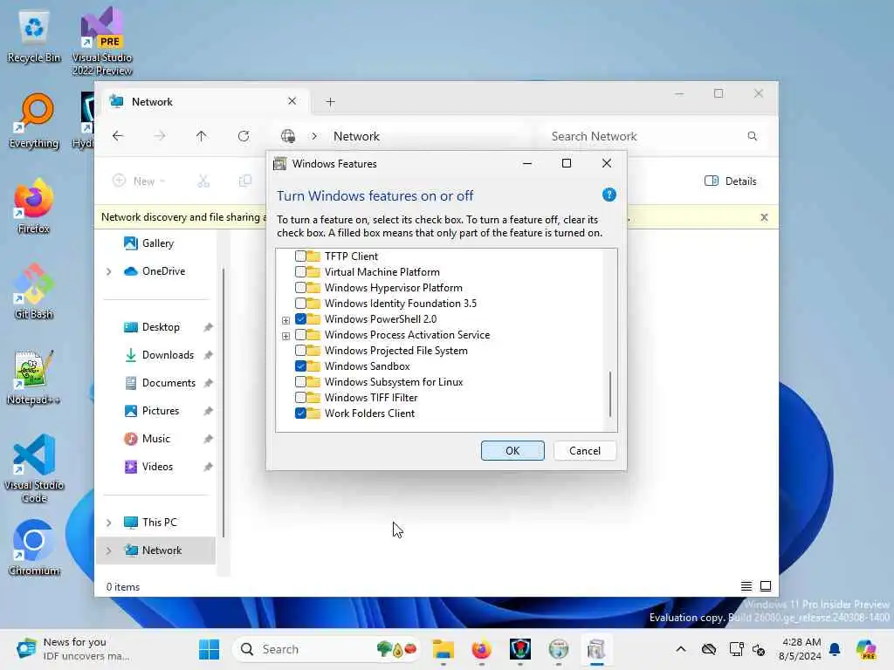Expand the Windows PowerShell 2.0 node

tap(285, 320)
